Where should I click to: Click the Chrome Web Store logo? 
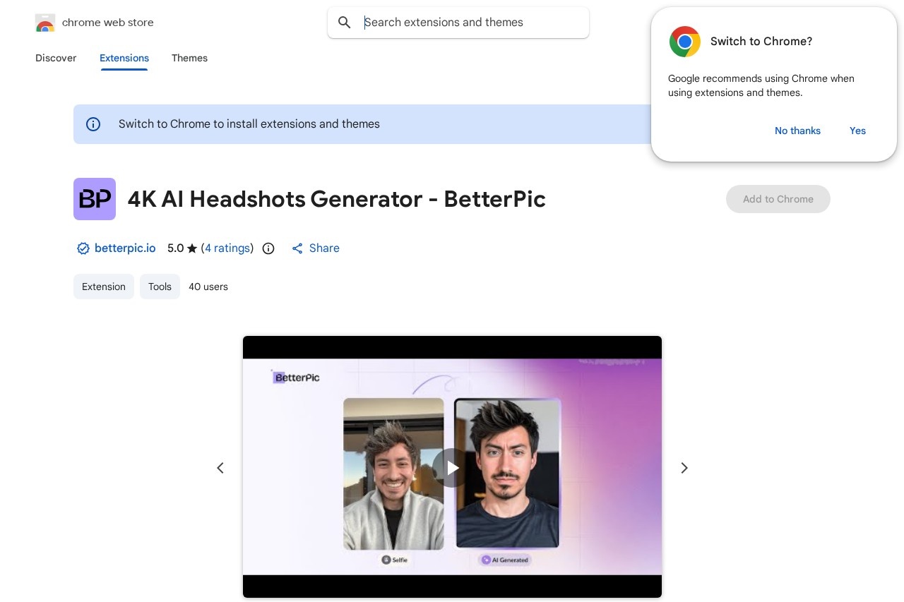coord(45,23)
